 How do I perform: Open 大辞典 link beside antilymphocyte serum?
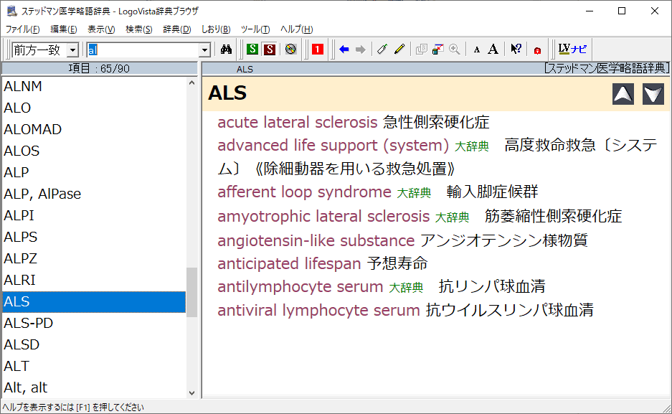406,287
